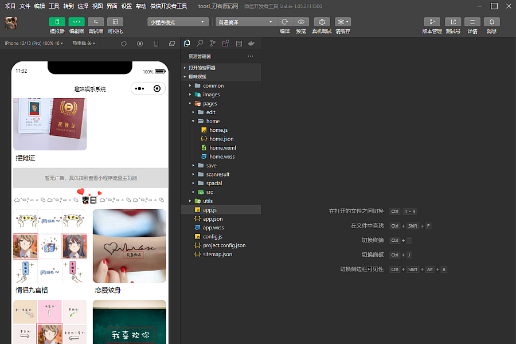Open the 设置 menu
Viewport: 516px width, 344px height.
click(x=126, y=6)
